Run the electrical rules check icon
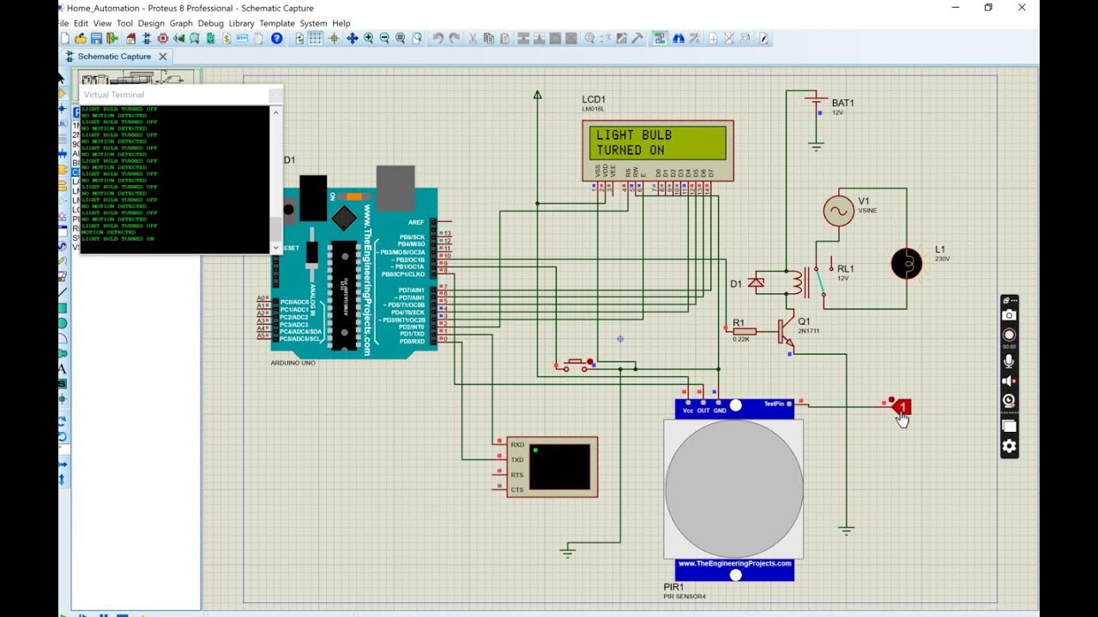This screenshot has height=617, width=1098. tap(763, 39)
